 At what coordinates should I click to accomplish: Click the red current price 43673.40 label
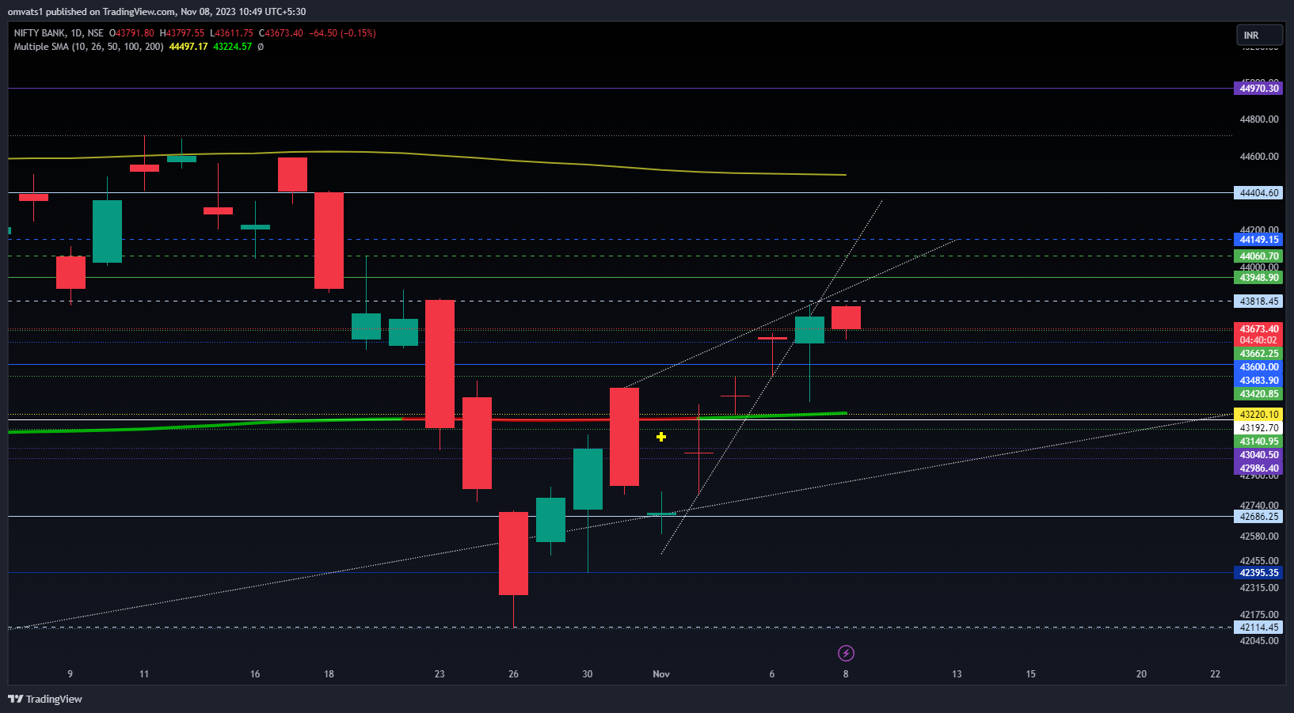click(1258, 329)
